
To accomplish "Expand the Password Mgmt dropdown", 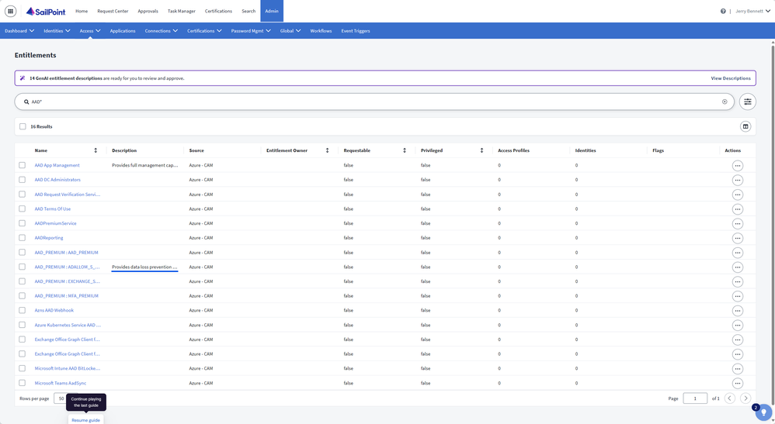I will point(251,30).
